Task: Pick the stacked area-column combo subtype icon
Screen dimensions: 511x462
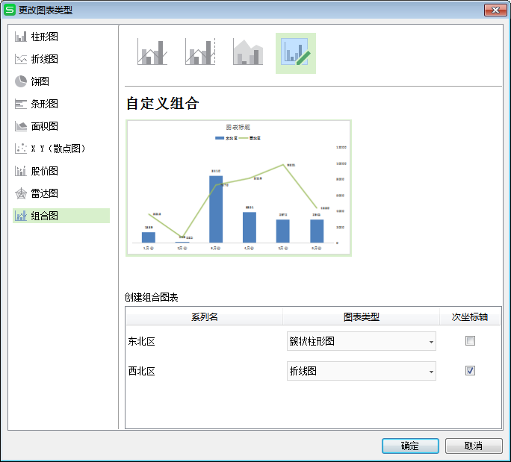Action: (248, 53)
